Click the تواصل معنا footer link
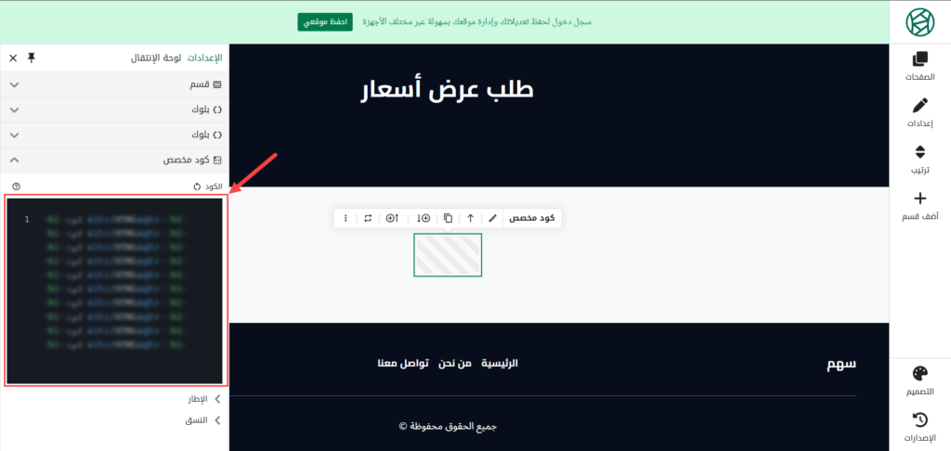Viewport: 951px width, 451px height. click(402, 364)
